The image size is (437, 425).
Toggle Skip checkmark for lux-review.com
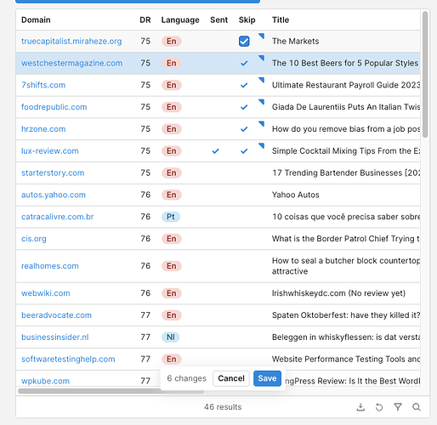click(x=244, y=151)
